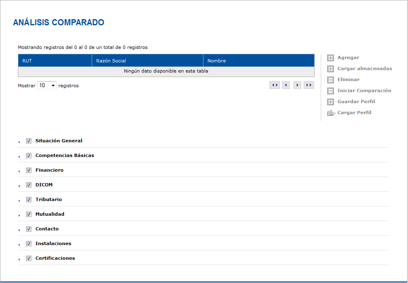
Task: Open the Mostrar registros count dropdown
Action: 47,85
